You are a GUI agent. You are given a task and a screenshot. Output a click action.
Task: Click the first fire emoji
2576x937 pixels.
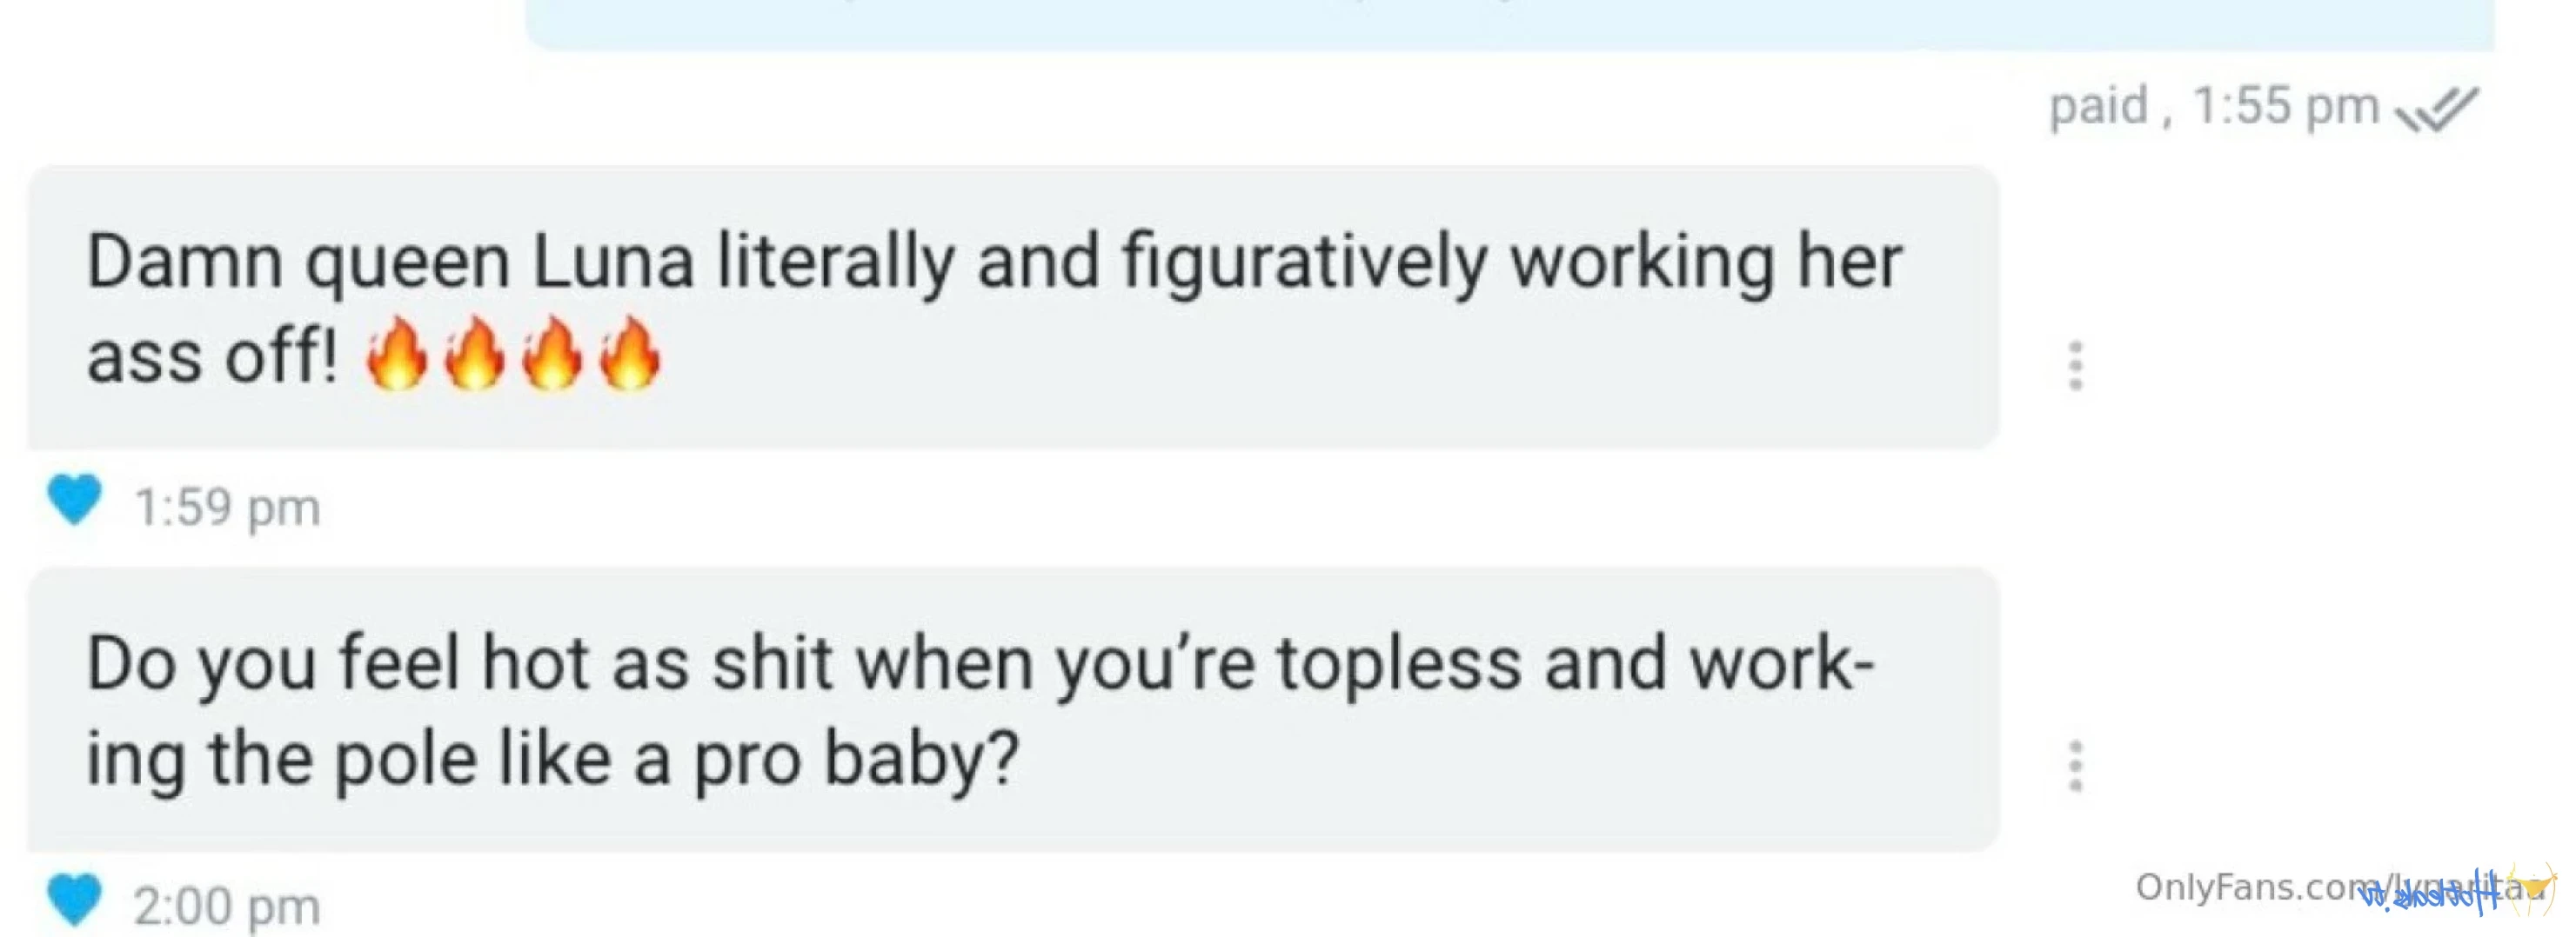tap(396, 354)
